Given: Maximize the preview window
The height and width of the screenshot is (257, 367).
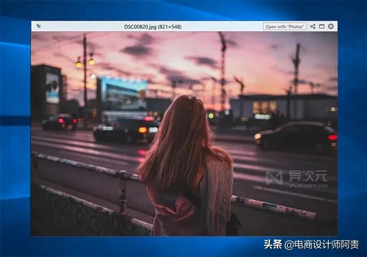Looking at the screenshot, I should pos(322,27).
